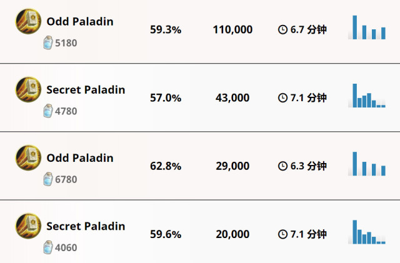Click the clock icon in the 43,000 games row
The height and width of the screenshot is (263, 400).
pos(282,97)
